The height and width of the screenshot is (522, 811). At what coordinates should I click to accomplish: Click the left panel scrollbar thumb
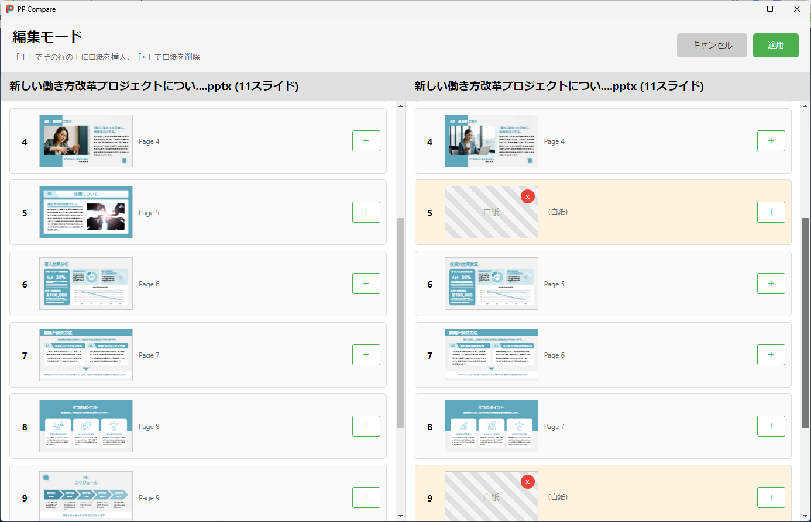pos(400,322)
